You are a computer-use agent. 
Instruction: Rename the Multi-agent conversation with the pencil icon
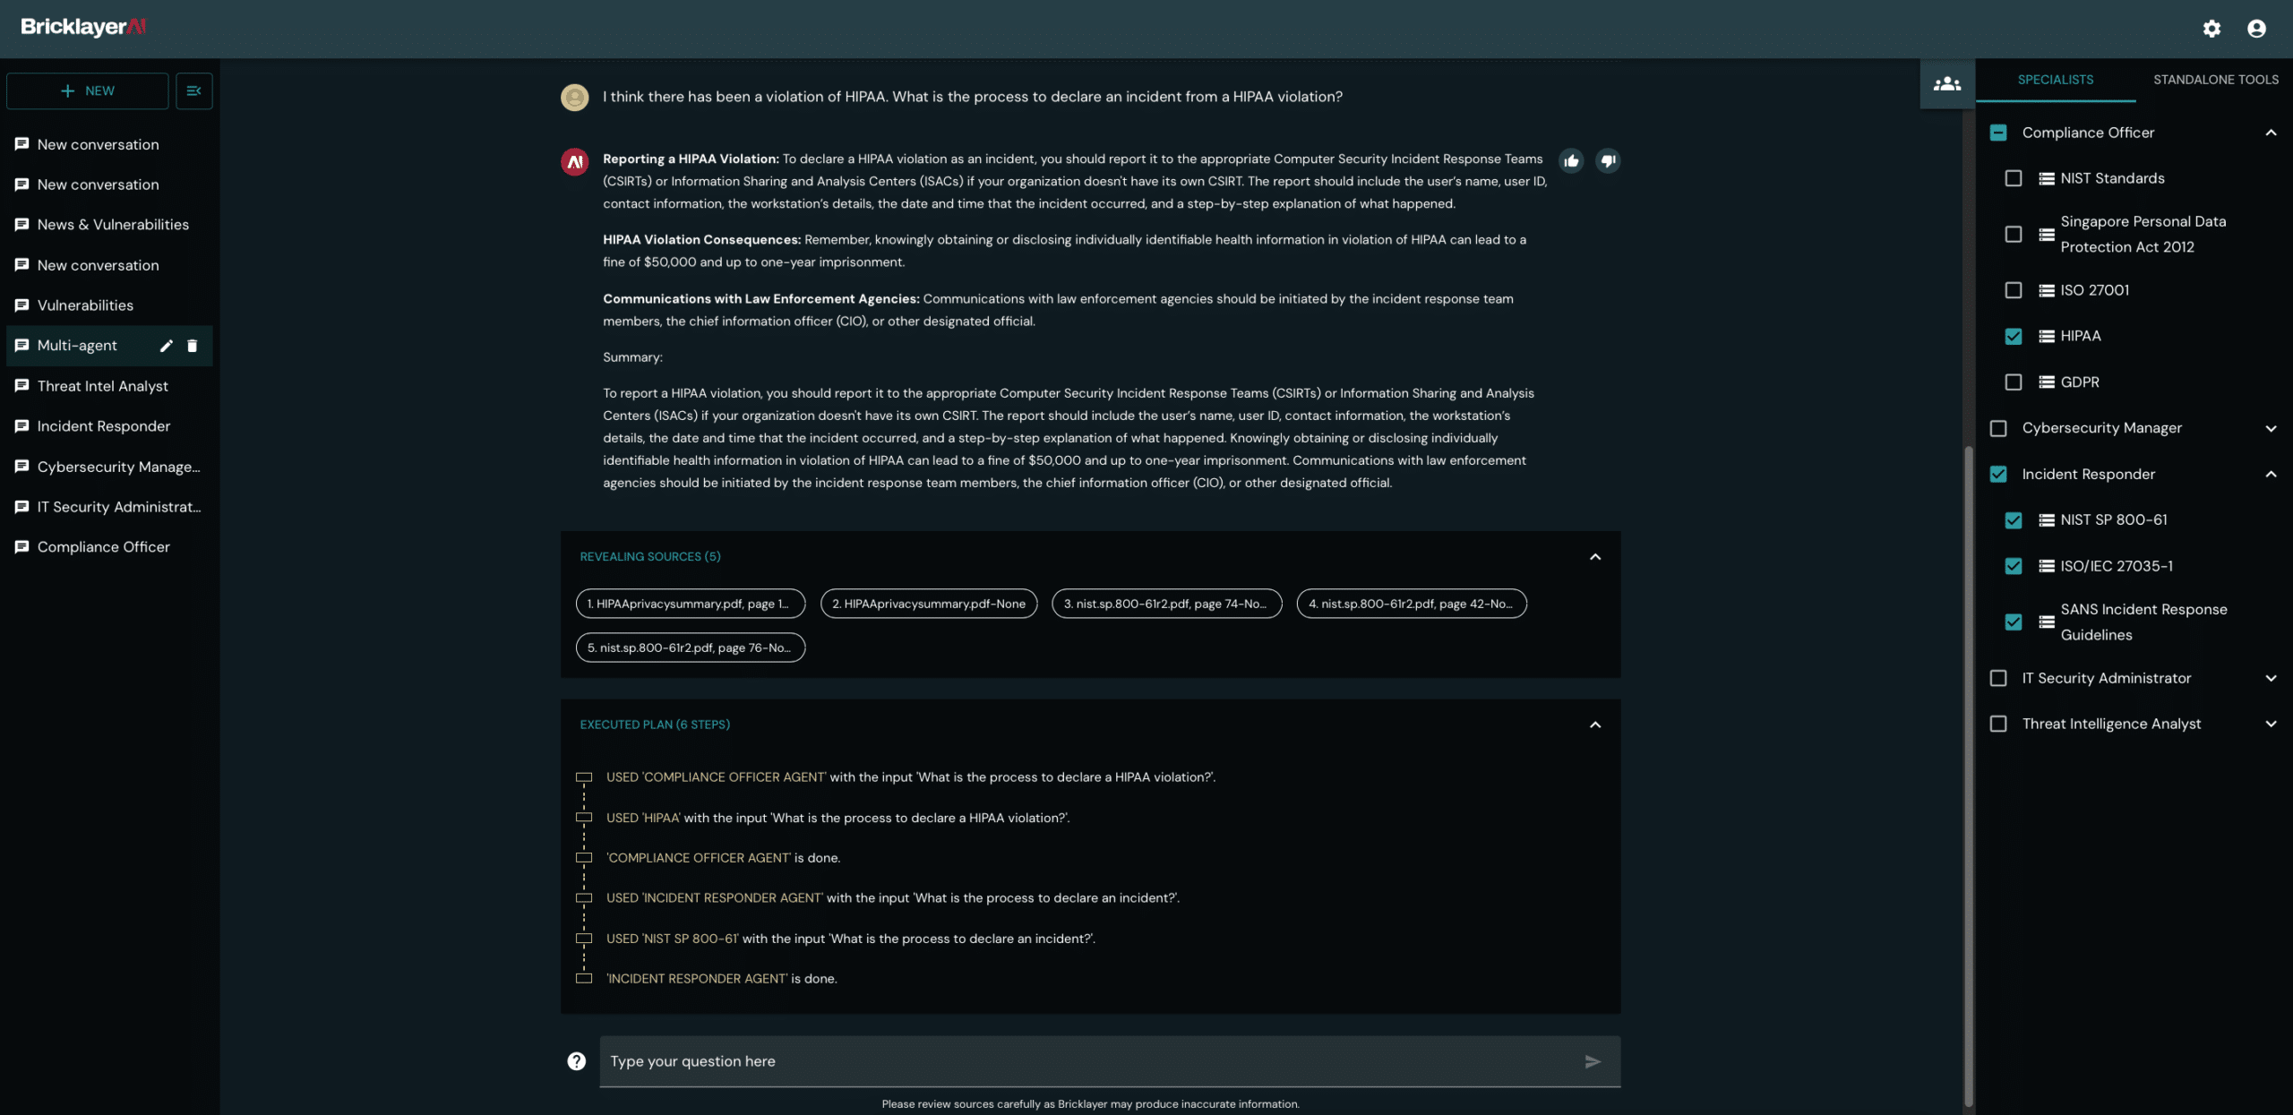[x=166, y=346]
